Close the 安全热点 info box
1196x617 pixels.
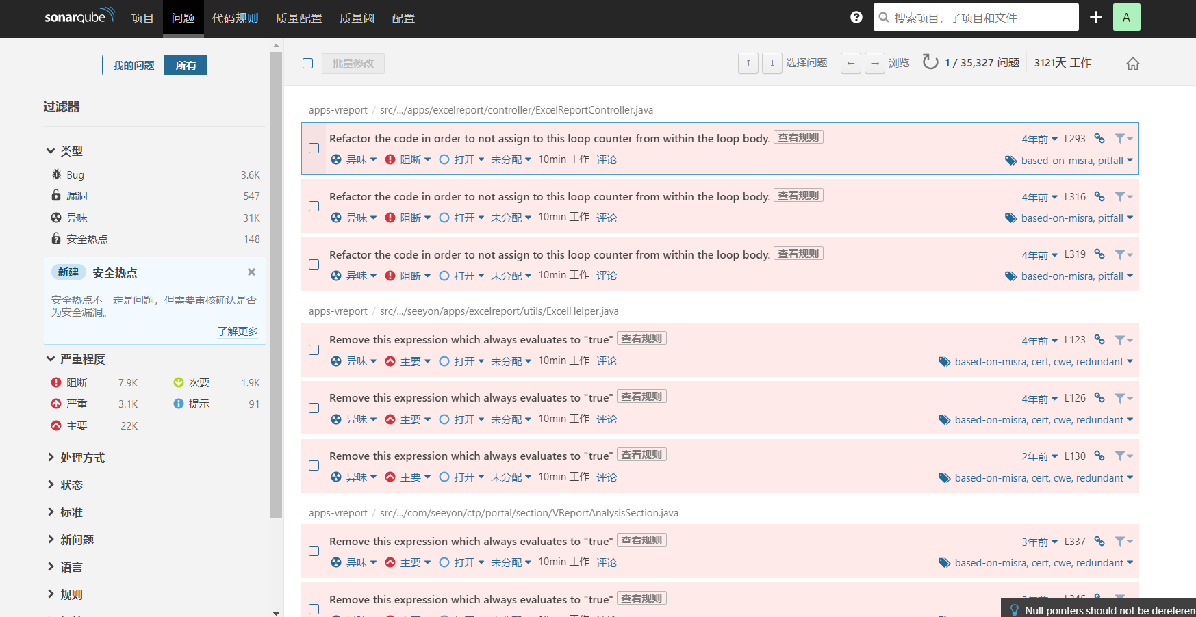coord(251,272)
